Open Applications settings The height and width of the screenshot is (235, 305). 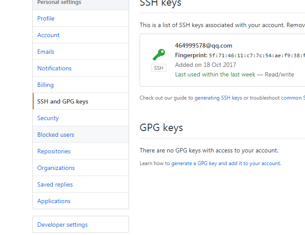(54, 201)
